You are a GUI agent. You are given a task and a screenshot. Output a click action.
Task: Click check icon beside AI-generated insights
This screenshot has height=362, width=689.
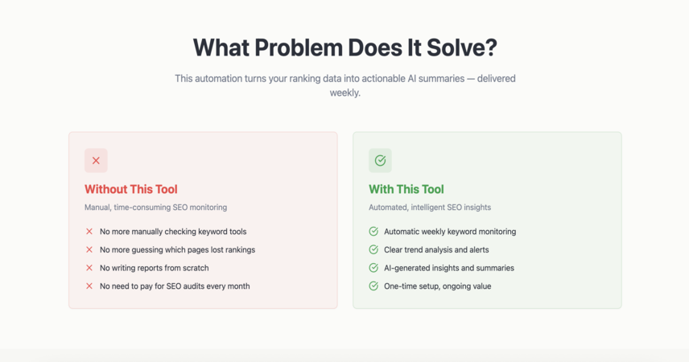point(373,268)
